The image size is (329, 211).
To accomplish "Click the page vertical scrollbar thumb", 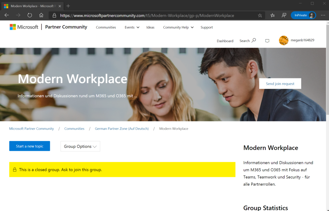I will pyautogui.click(x=327, y=69).
